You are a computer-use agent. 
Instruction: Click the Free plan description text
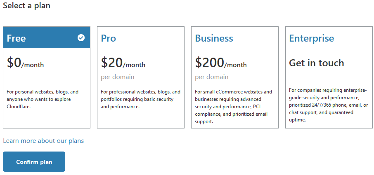pyautogui.click(x=43, y=99)
